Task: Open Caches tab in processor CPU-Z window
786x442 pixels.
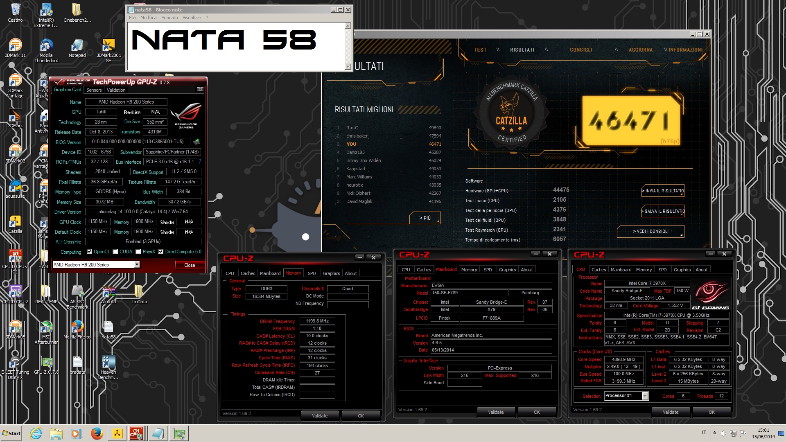Action: point(599,270)
